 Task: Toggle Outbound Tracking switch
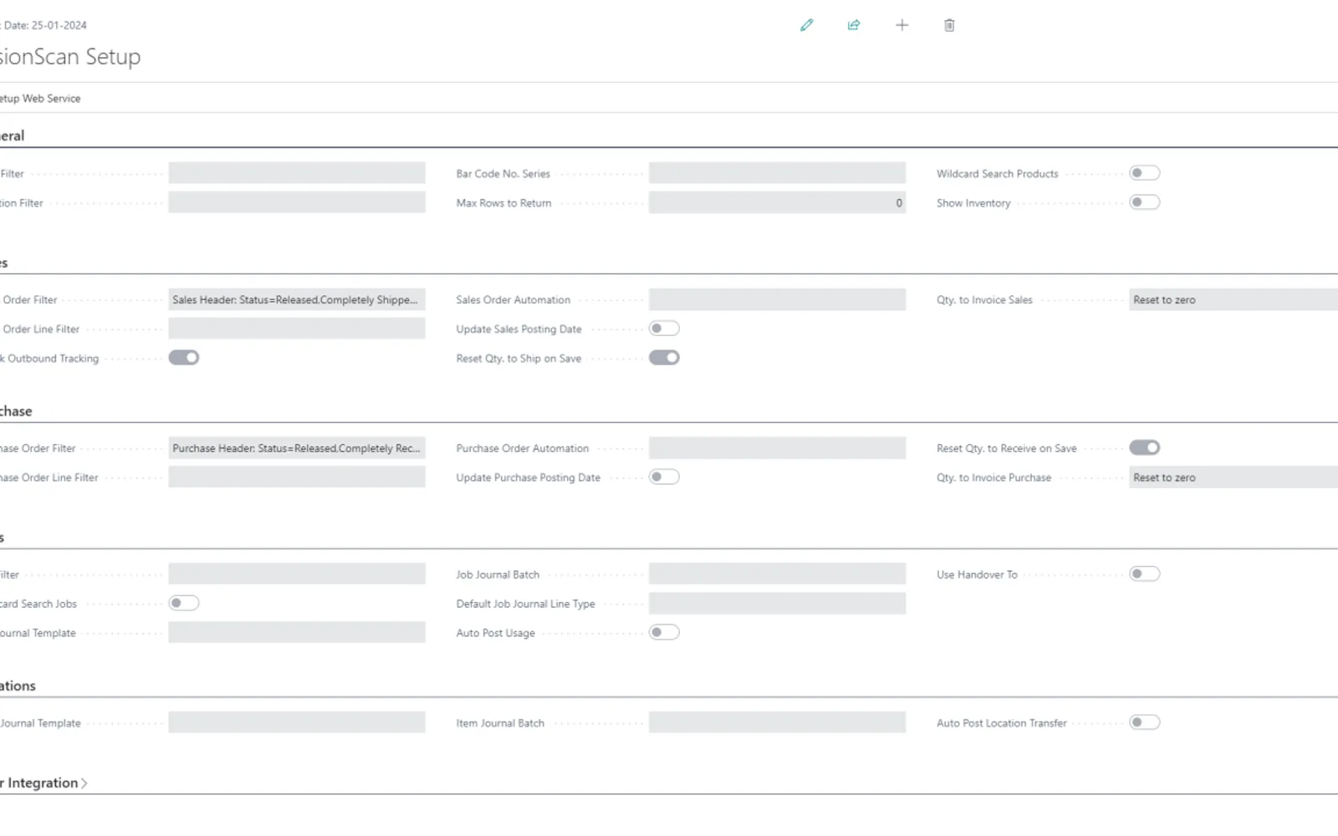click(184, 358)
